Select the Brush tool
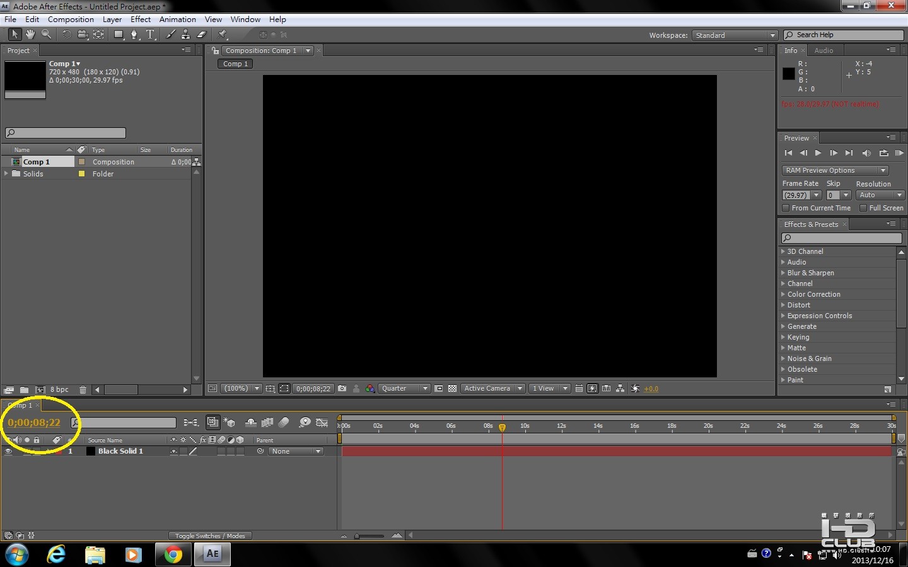Screen dimensions: 908x567 point(170,35)
